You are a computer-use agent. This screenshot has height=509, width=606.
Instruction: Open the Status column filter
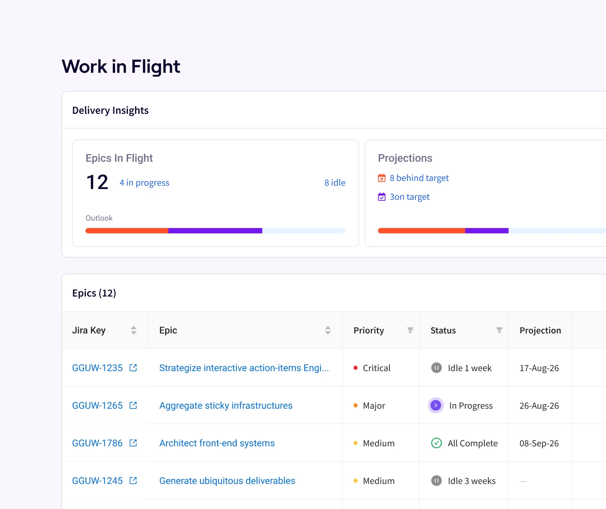pos(499,330)
